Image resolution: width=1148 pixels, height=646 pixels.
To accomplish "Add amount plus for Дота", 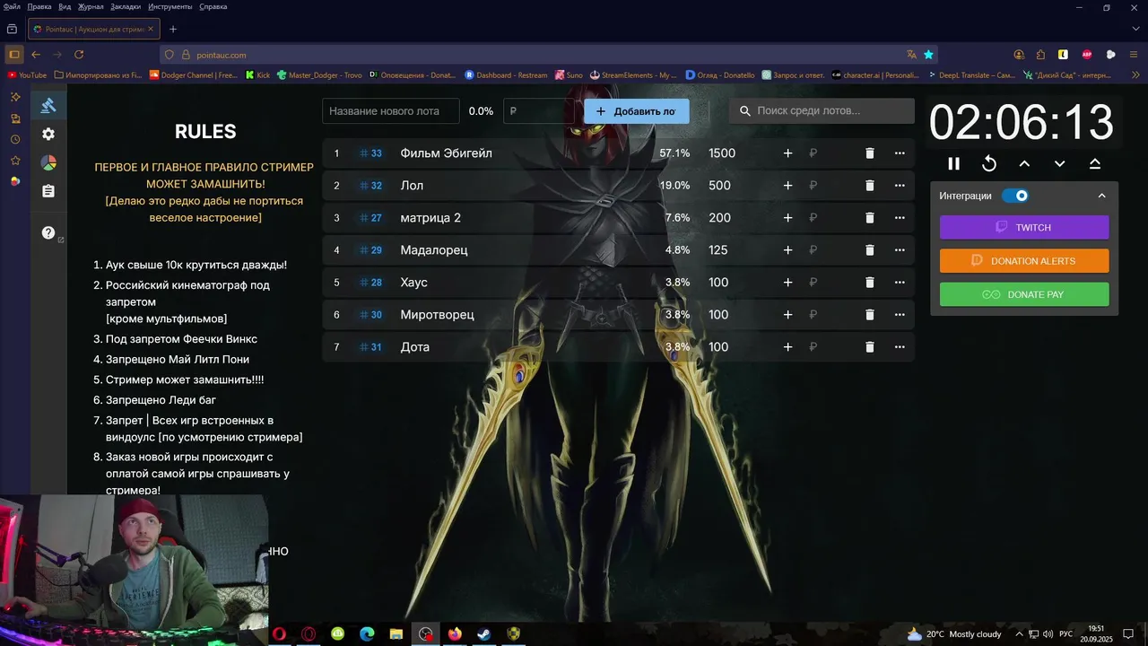I will coord(787,347).
